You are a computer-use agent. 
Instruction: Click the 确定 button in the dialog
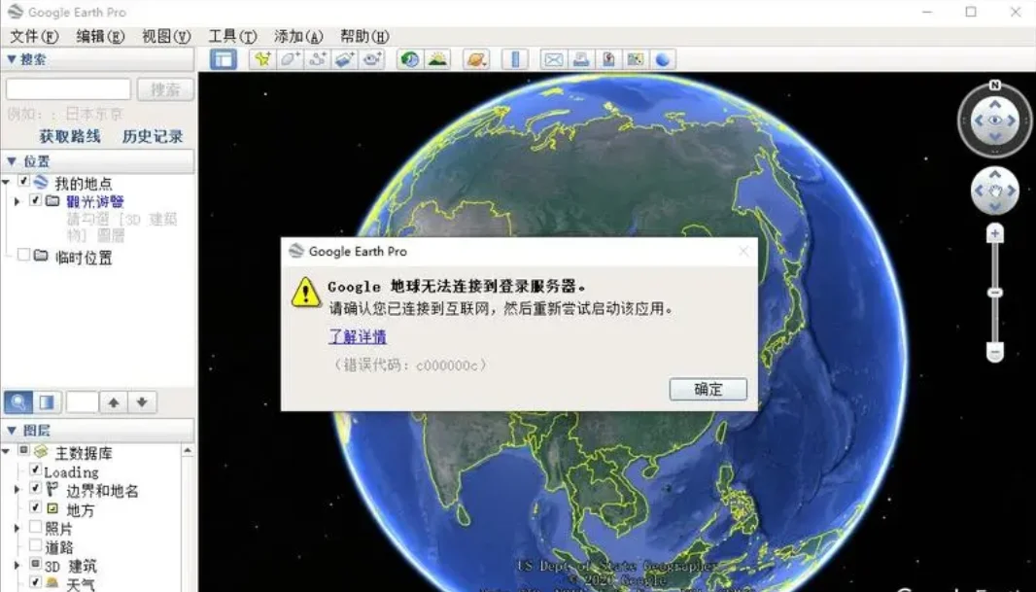[708, 389]
